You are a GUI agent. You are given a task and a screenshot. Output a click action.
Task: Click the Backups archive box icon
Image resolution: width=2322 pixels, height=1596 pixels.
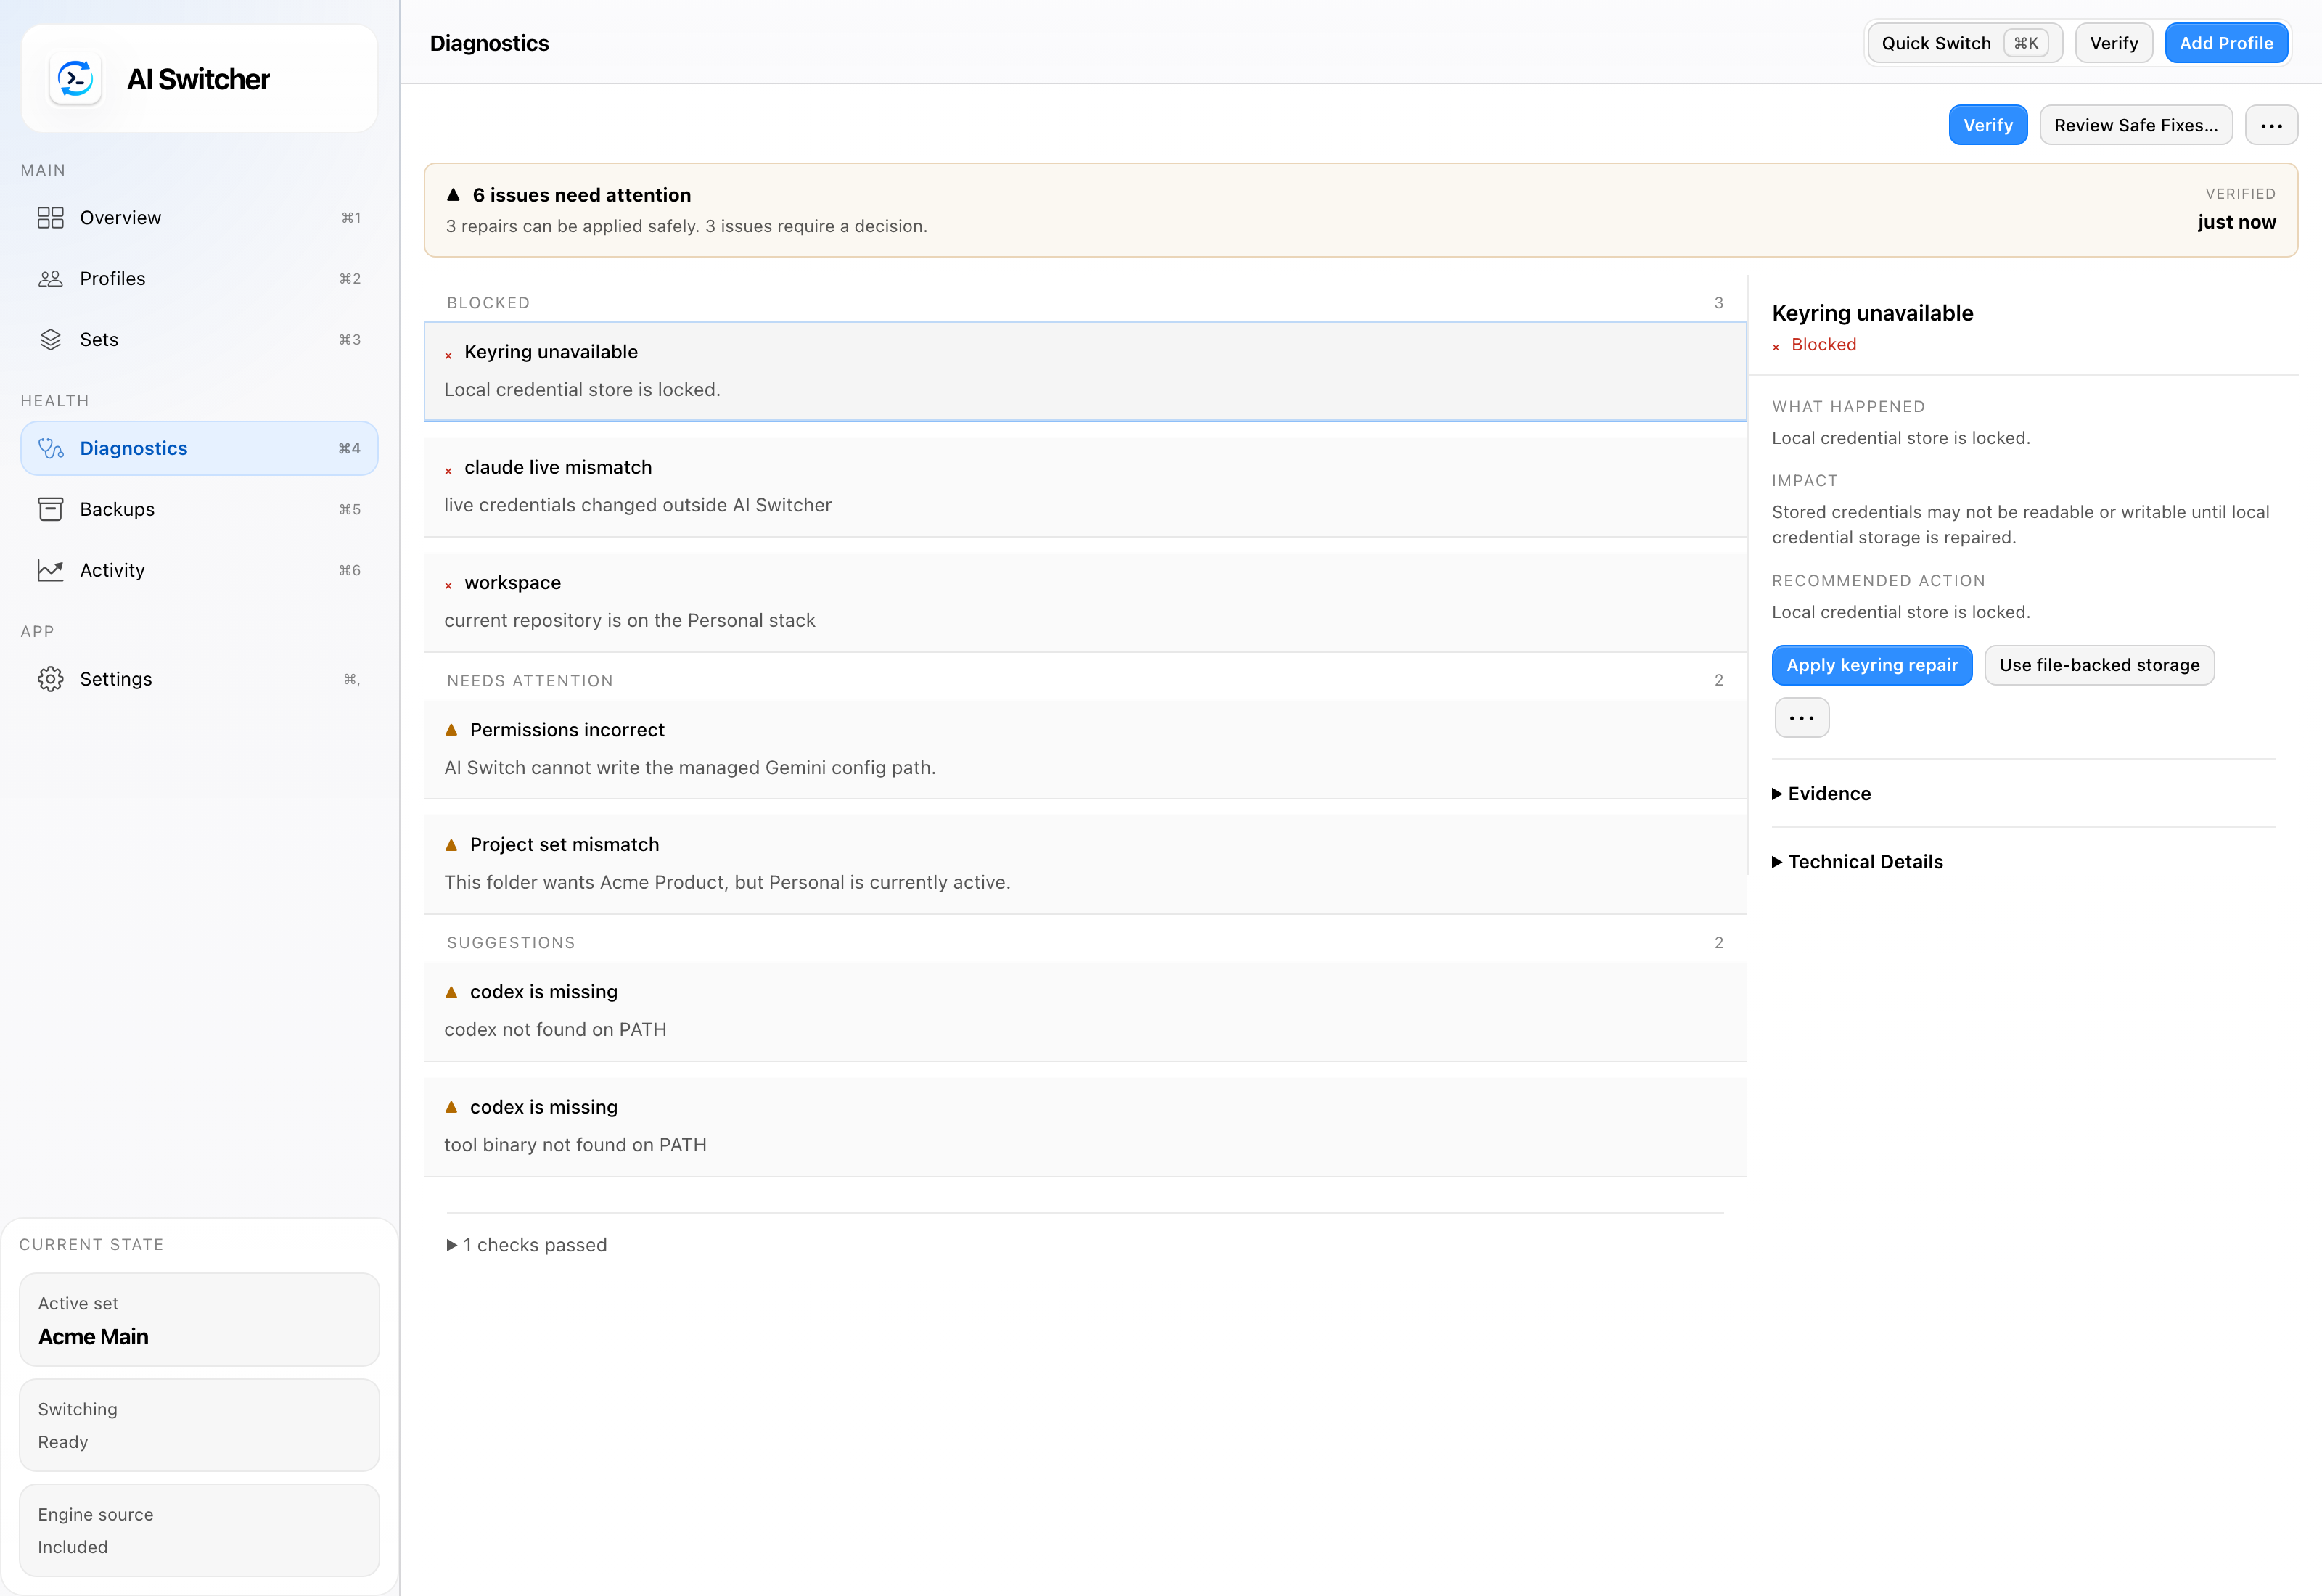[x=50, y=509]
